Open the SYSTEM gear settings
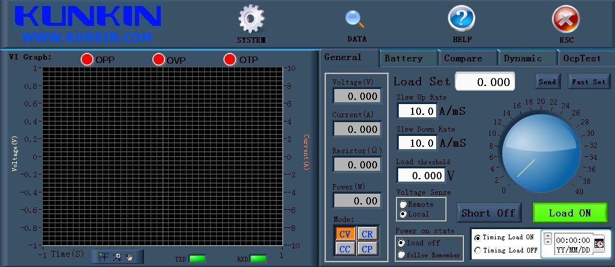Viewport: 615px width, 267px height. click(251, 19)
